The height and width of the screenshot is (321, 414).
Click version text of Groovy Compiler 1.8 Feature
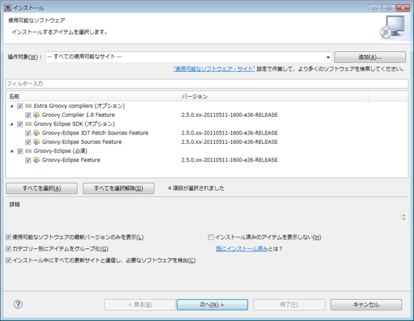[229, 115]
